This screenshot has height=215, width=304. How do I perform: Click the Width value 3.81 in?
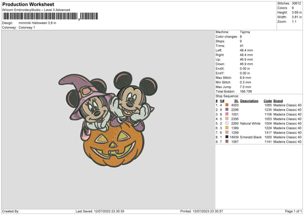pyautogui.click(x=296, y=17)
